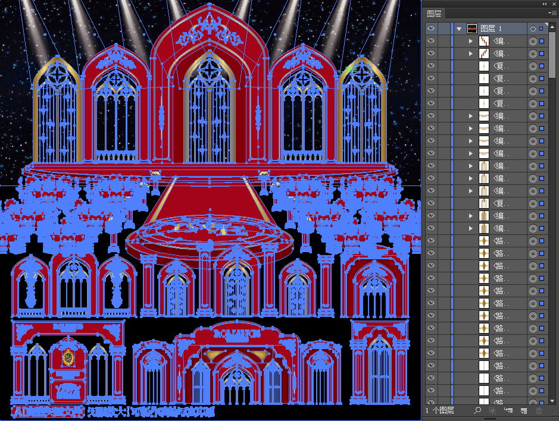559x421 pixels.
Task: Close the 图层 panel with the X
Action: 554,4
